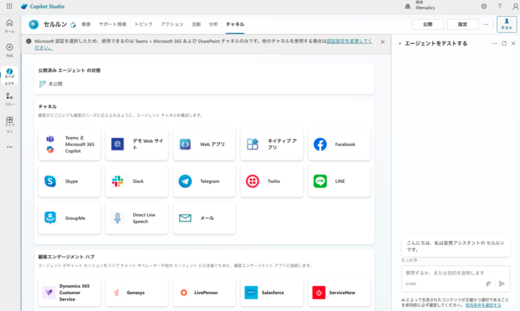Open sidebar more options ellipsis
Screen dimensions: 520x311
[9, 147]
